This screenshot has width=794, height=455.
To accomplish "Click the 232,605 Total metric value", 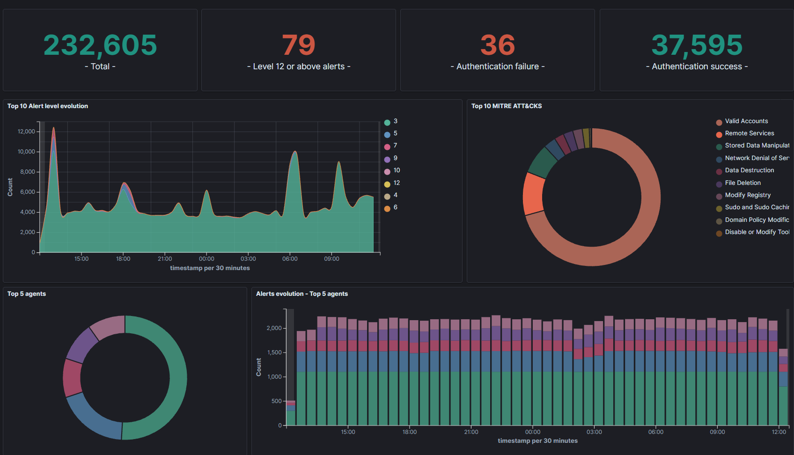I will pos(100,45).
